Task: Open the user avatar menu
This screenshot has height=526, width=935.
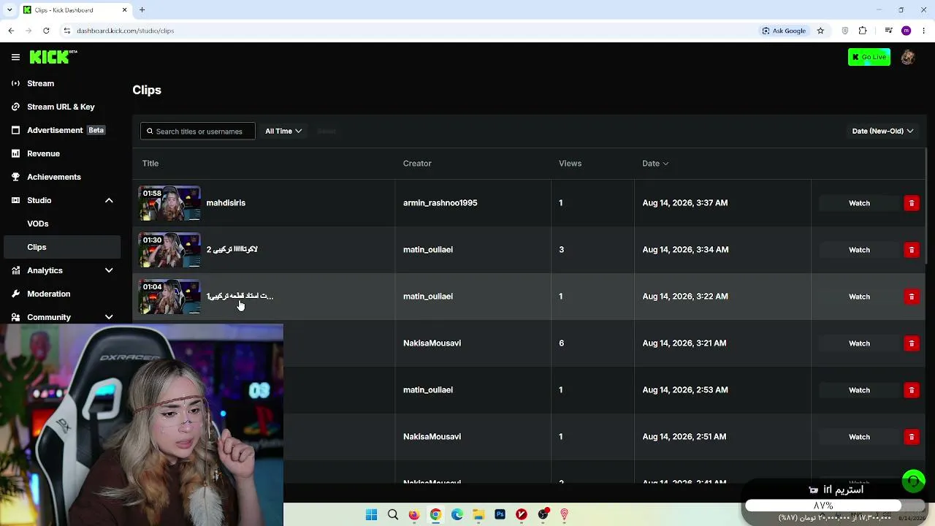Action: pos(908,57)
